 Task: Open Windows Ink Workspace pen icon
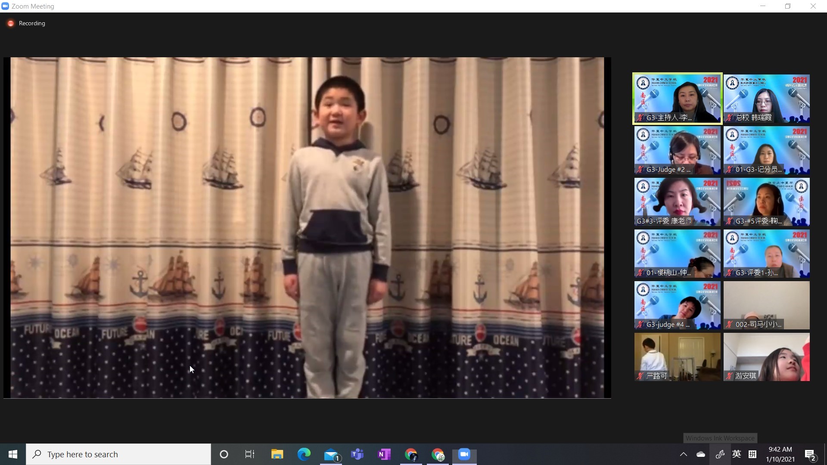720,454
